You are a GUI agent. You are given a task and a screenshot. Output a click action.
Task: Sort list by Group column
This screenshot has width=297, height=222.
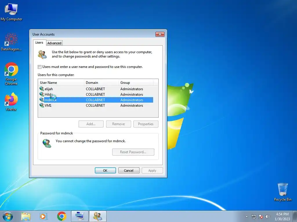tap(136, 82)
